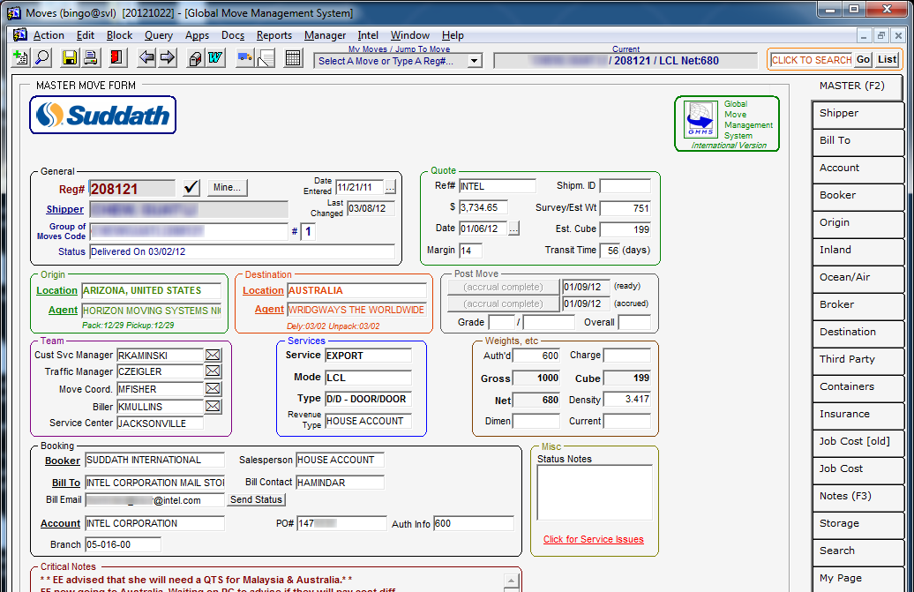Select the Insurance tab in right sidebar

(x=858, y=415)
